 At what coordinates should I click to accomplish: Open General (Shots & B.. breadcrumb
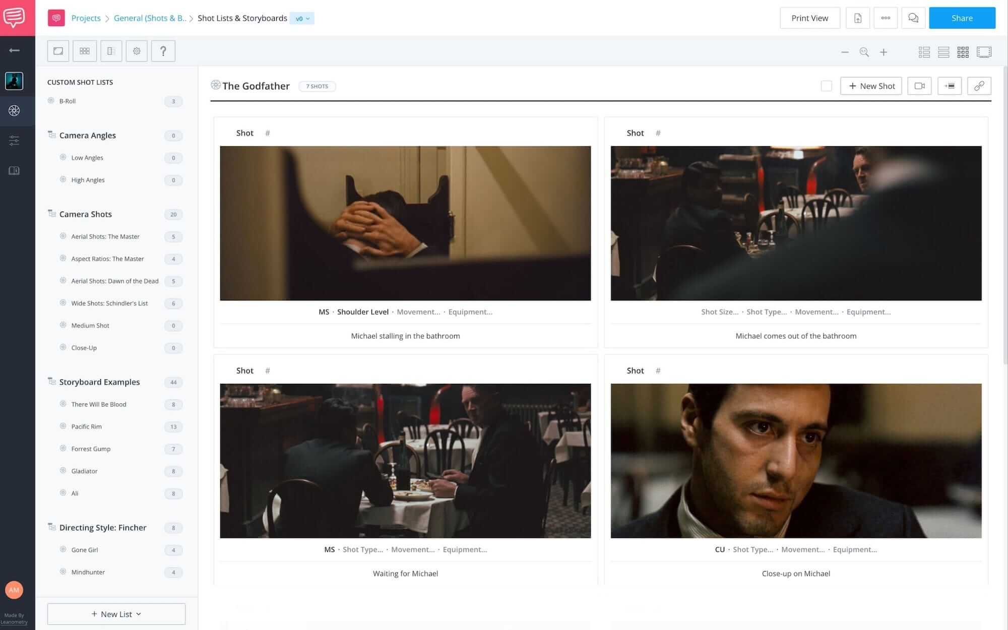point(150,18)
